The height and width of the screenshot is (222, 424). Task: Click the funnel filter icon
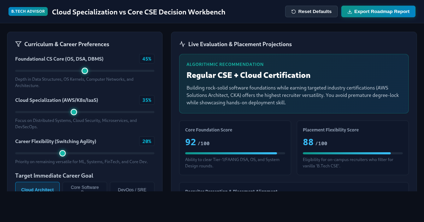coord(18,44)
